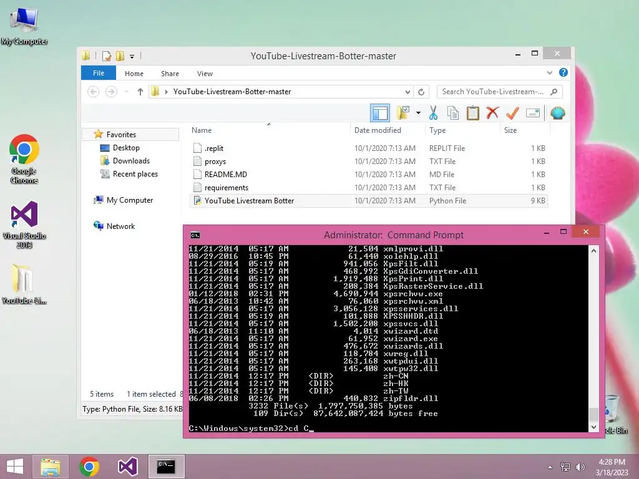Click the Paste clipboard toolbar icon
Screen dimensions: 639x479
tap(473, 113)
